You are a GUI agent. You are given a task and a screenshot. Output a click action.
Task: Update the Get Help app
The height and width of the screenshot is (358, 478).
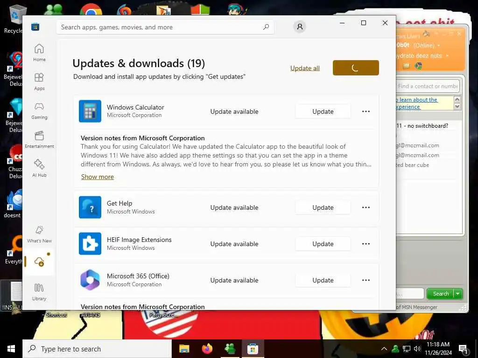pyautogui.click(x=323, y=207)
